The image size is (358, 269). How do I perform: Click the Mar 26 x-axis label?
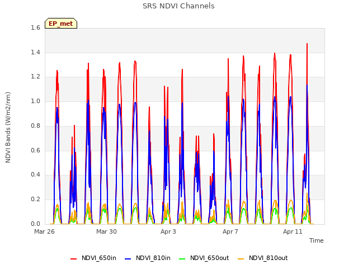(44, 231)
